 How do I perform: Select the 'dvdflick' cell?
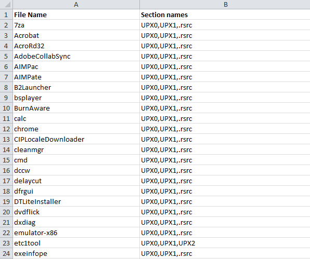click(76, 212)
